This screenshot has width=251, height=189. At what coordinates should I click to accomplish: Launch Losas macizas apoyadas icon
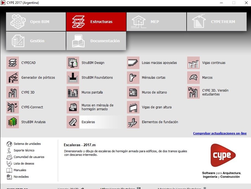click(x=133, y=63)
